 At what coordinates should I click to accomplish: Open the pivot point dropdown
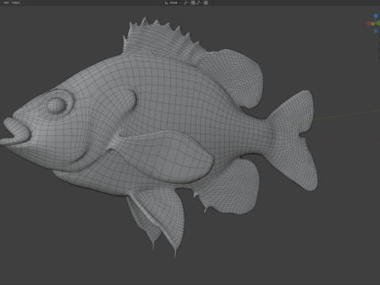186,2
